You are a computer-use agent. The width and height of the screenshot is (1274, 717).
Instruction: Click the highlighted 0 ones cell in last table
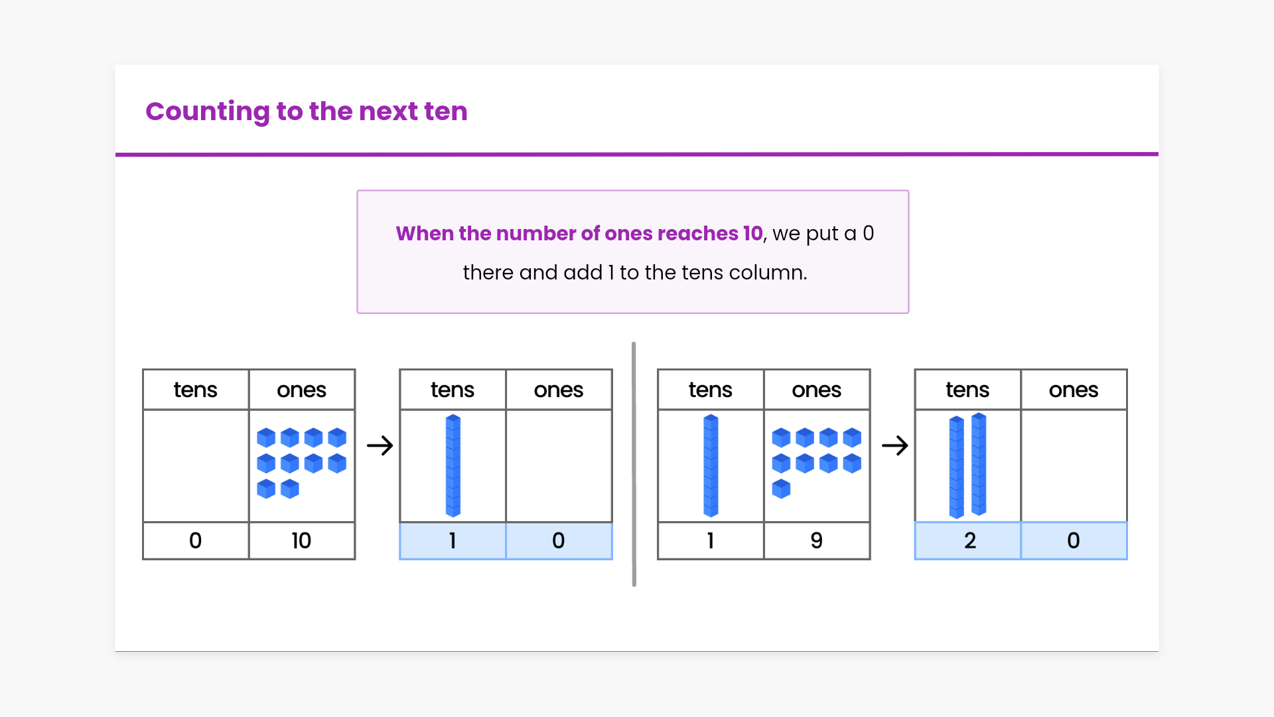(1074, 540)
